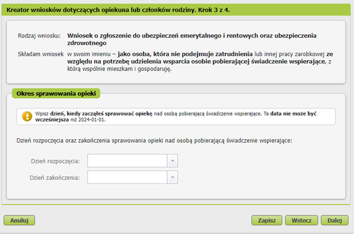Viewport: 354px width, 234px height.
Task: Go back using the Wstecz button
Action: [x=301, y=220]
